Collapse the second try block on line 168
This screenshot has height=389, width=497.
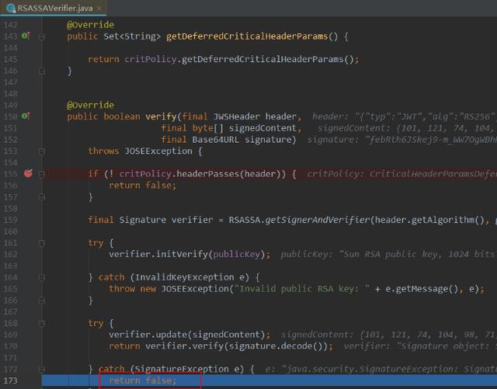[x=43, y=323]
